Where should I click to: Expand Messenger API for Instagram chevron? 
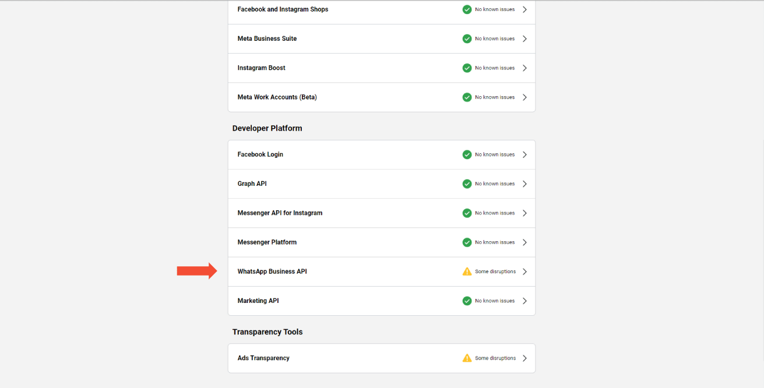tap(524, 213)
